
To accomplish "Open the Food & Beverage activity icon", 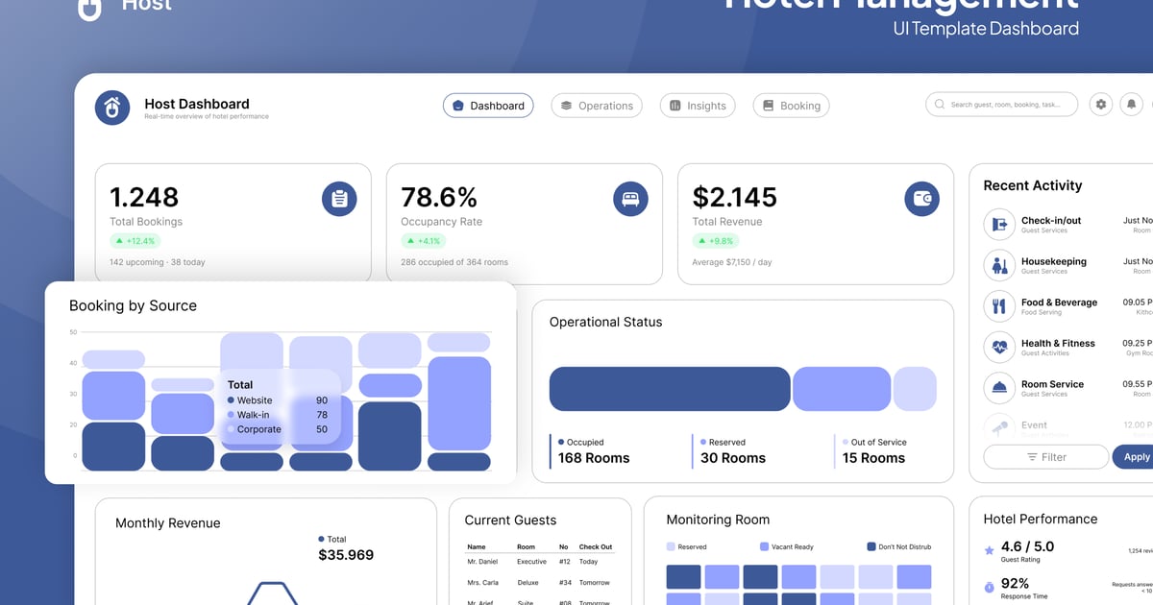I will tap(999, 306).
